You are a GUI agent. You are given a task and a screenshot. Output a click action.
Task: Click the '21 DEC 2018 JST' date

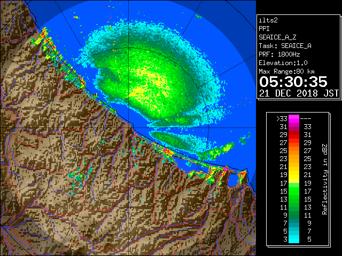click(x=299, y=93)
